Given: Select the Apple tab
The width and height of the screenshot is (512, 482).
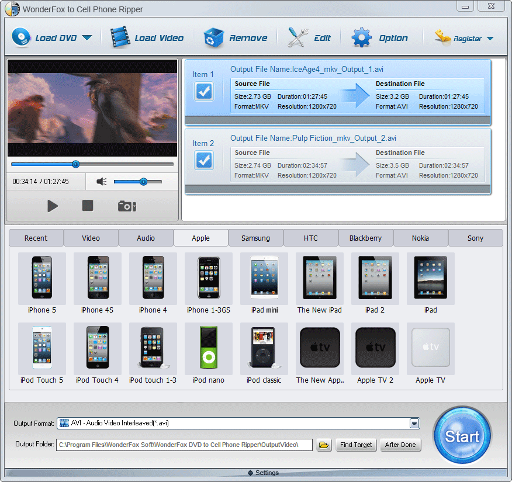Looking at the screenshot, I should [201, 238].
